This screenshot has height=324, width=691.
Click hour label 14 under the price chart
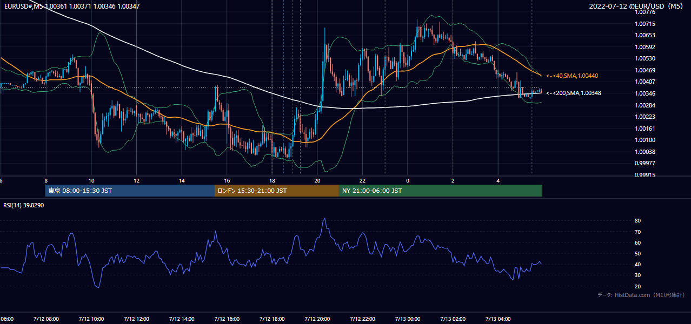(x=182, y=180)
